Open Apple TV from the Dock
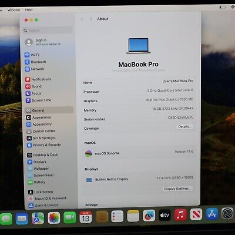This screenshot has height=235, width=235. click(x=164, y=215)
